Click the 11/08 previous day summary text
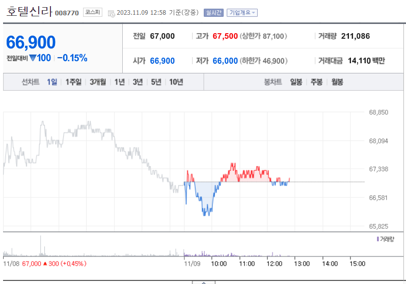The image size is (406, 284). pyautogui.click(x=45, y=264)
